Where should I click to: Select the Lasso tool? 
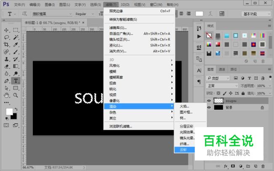(x=6, y=37)
